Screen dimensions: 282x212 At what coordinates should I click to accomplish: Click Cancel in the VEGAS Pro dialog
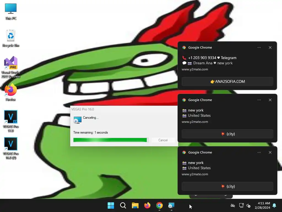click(163, 140)
